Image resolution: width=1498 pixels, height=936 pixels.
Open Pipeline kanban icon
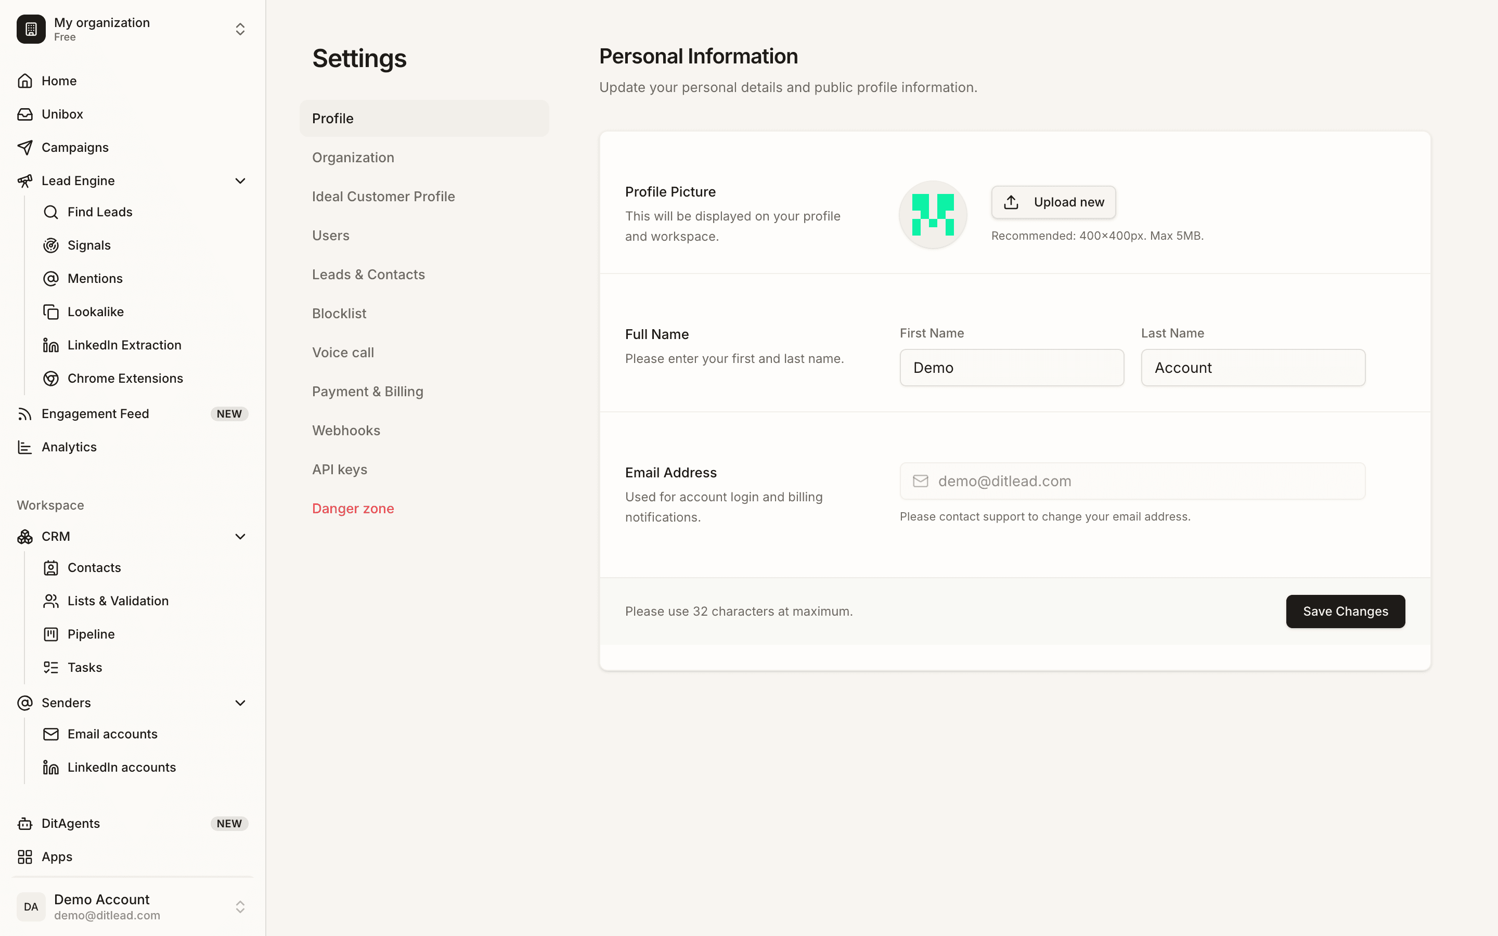(x=51, y=634)
